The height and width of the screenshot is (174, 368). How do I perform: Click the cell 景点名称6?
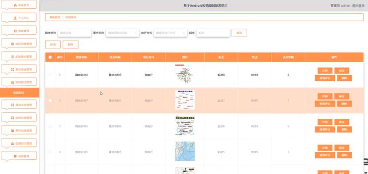115,127
